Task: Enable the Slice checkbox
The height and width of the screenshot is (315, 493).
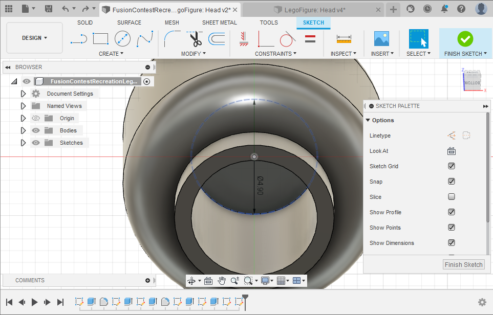Action: click(x=452, y=197)
